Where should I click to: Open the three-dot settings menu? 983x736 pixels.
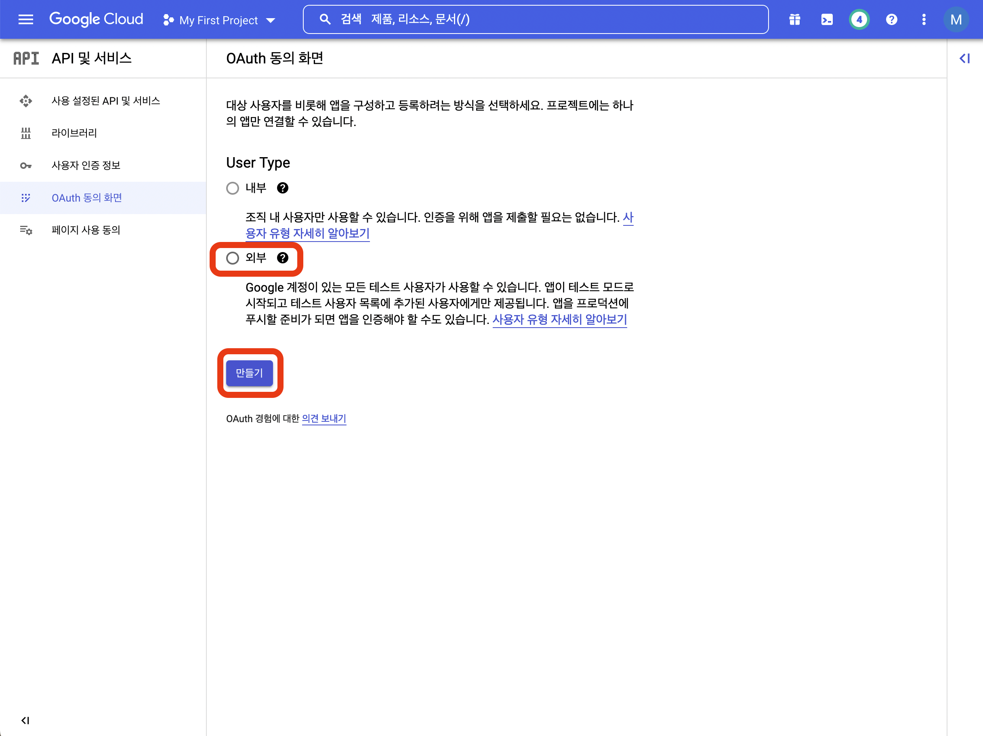coord(924,19)
